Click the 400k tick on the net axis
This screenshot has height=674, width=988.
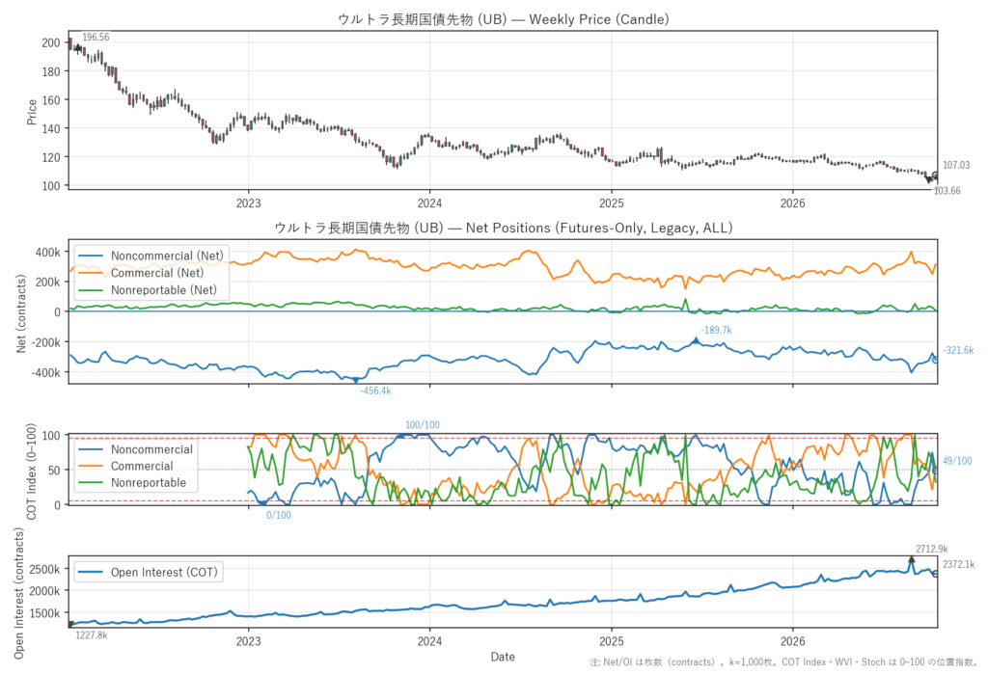[48, 252]
